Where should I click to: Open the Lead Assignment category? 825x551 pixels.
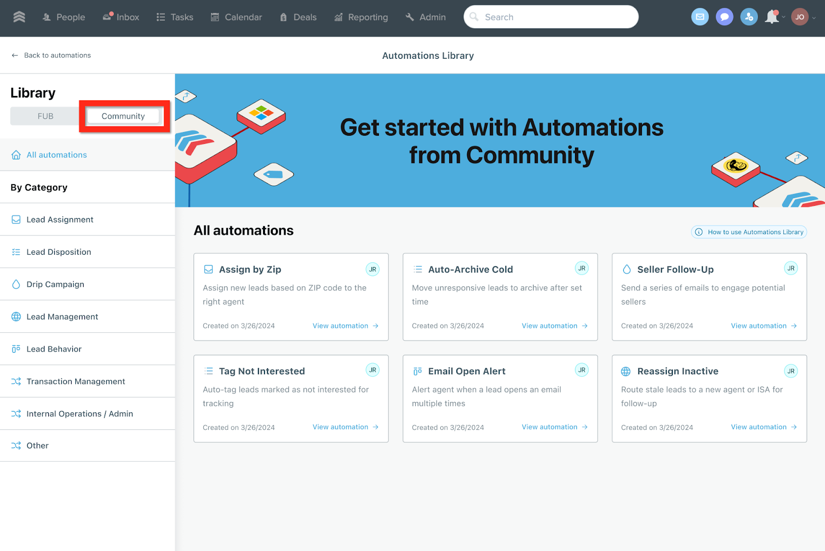point(60,220)
